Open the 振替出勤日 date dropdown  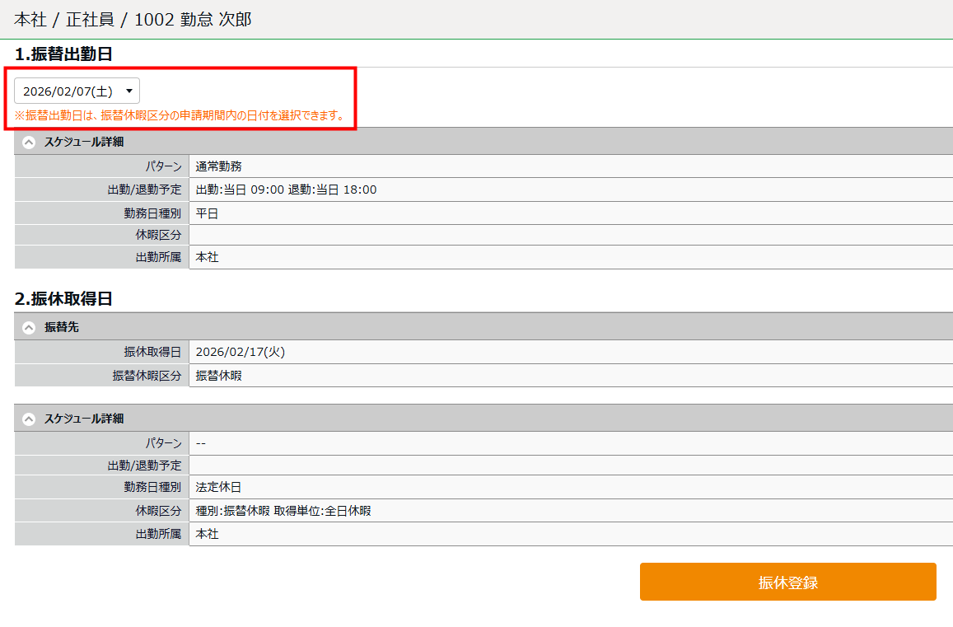(x=77, y=91)
